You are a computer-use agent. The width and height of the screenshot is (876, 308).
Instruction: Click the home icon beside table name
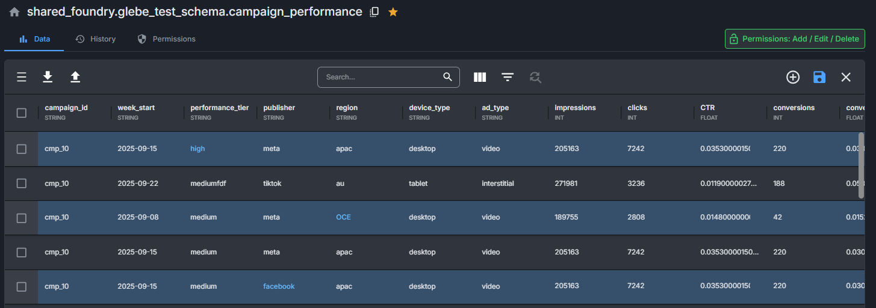[x=14, y=12]
